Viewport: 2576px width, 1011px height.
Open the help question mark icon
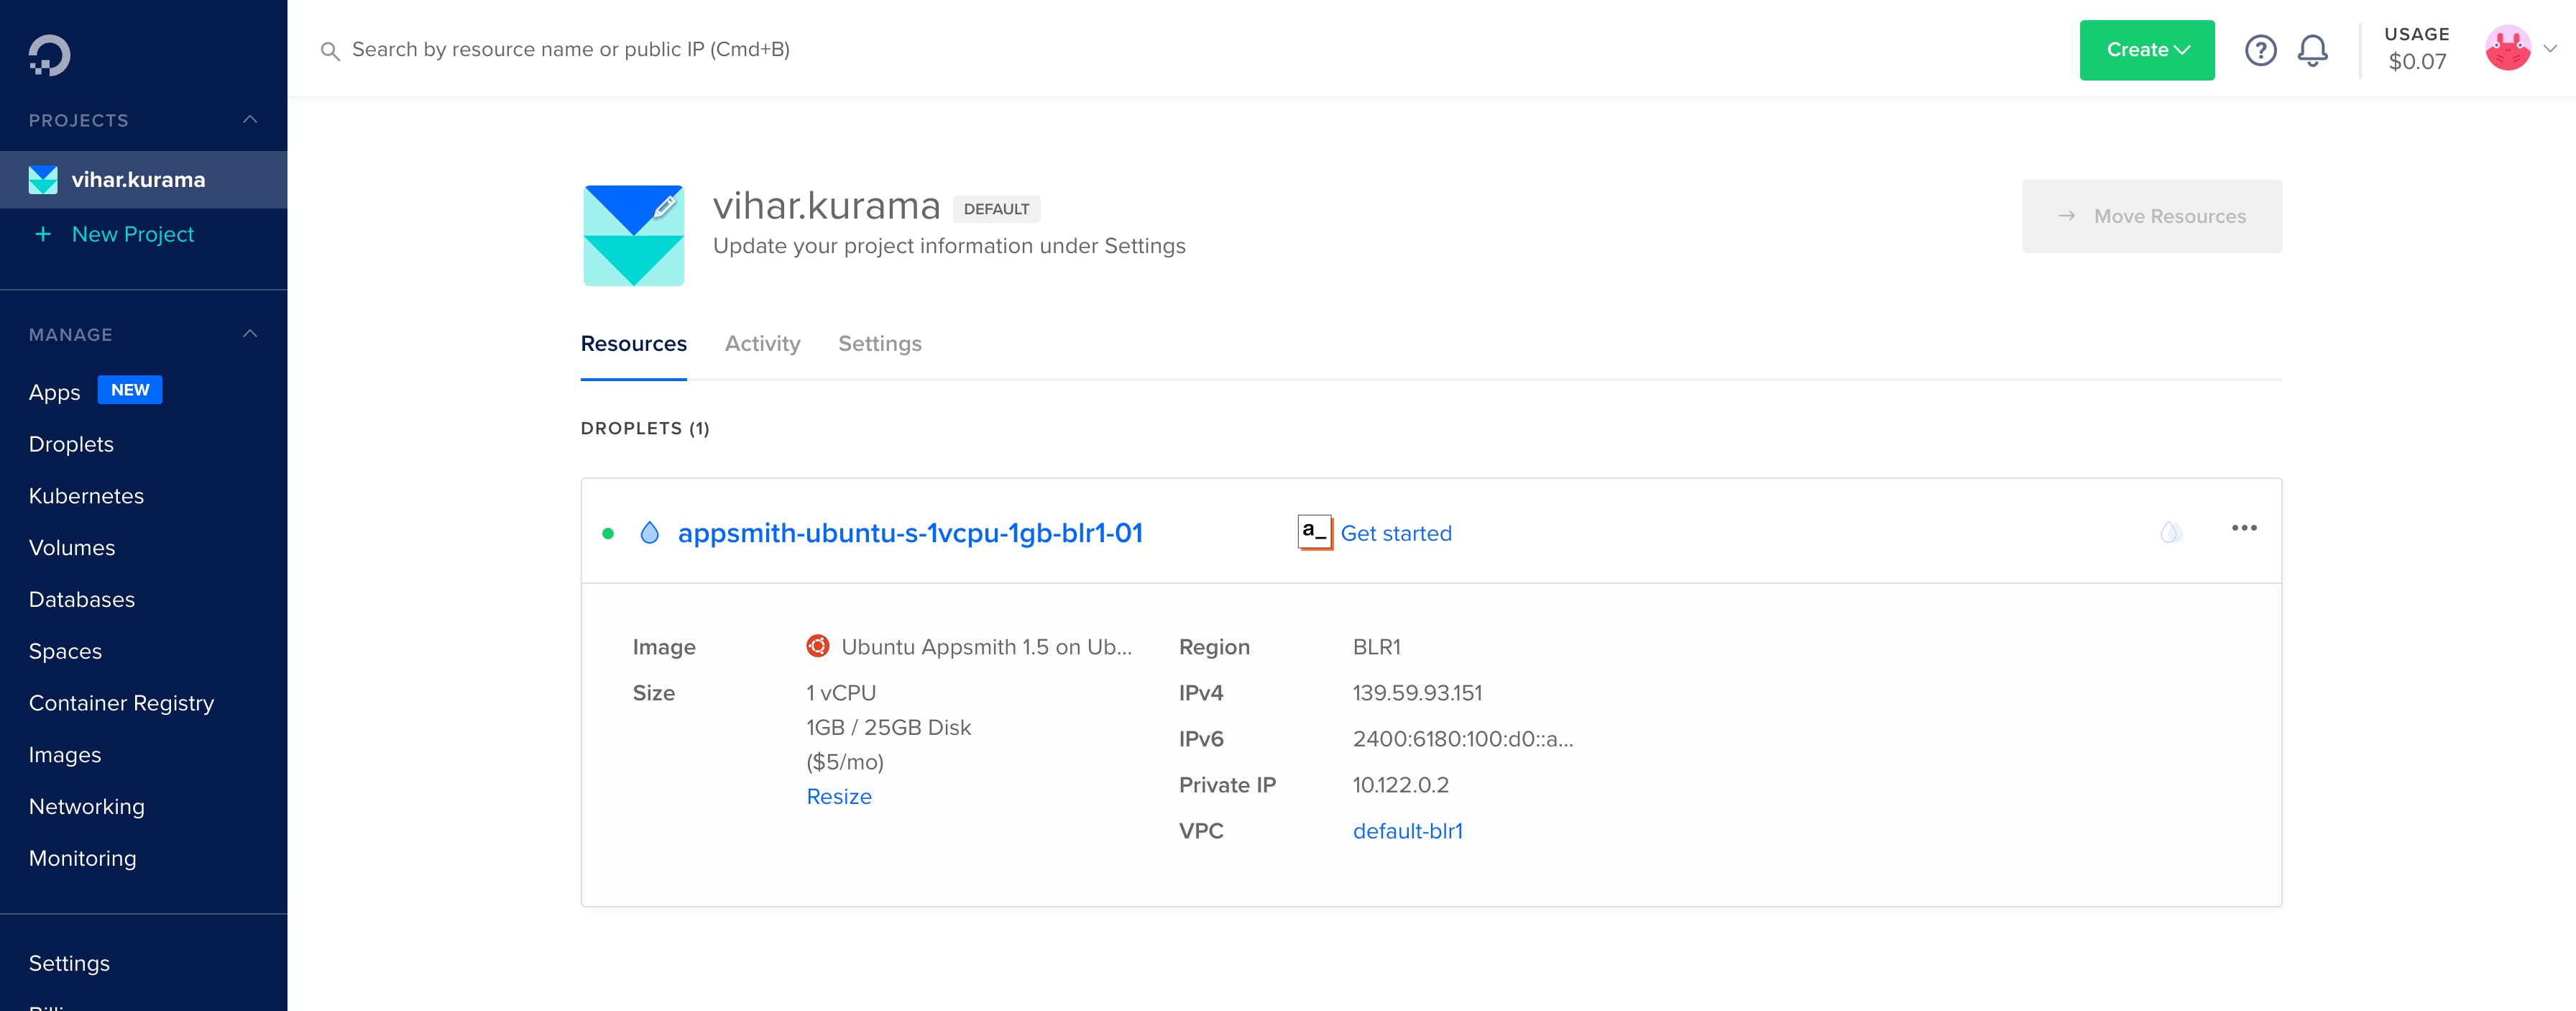pyautogui.click(x=2260, y=50)
